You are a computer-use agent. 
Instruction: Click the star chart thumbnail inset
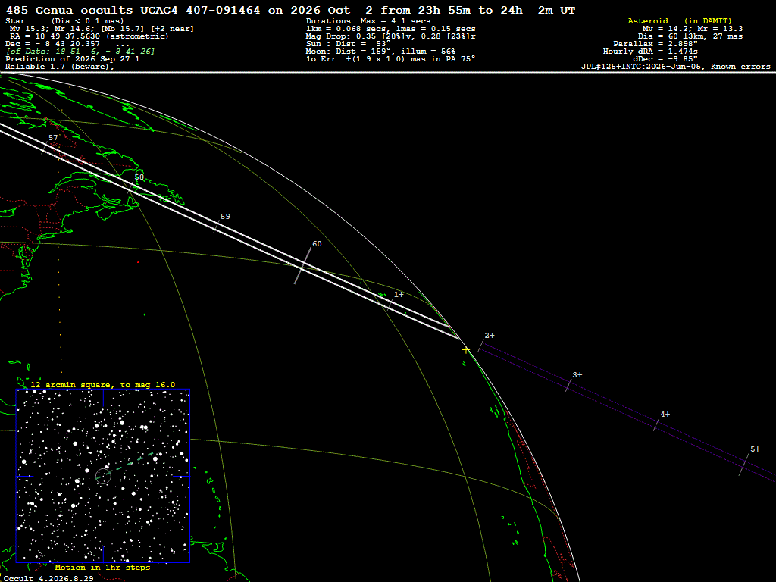(103, 476)
